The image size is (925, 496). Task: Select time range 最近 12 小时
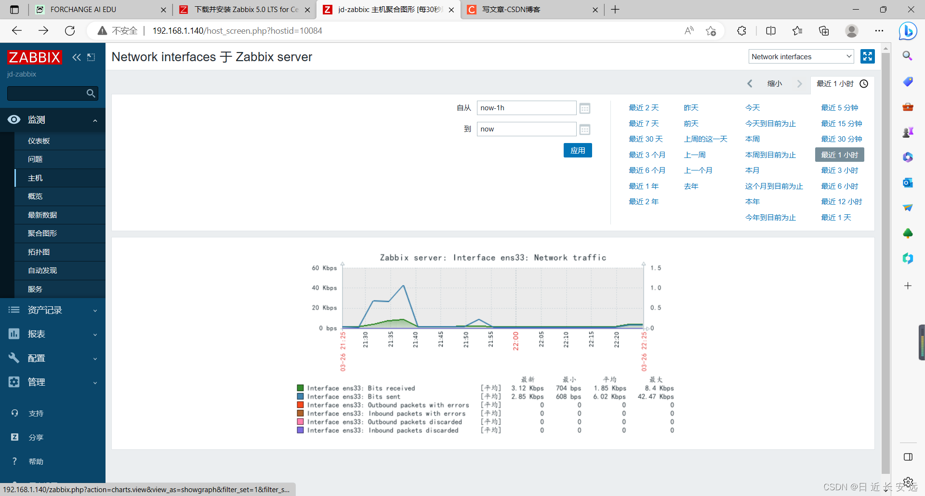(x=842, y=202)
